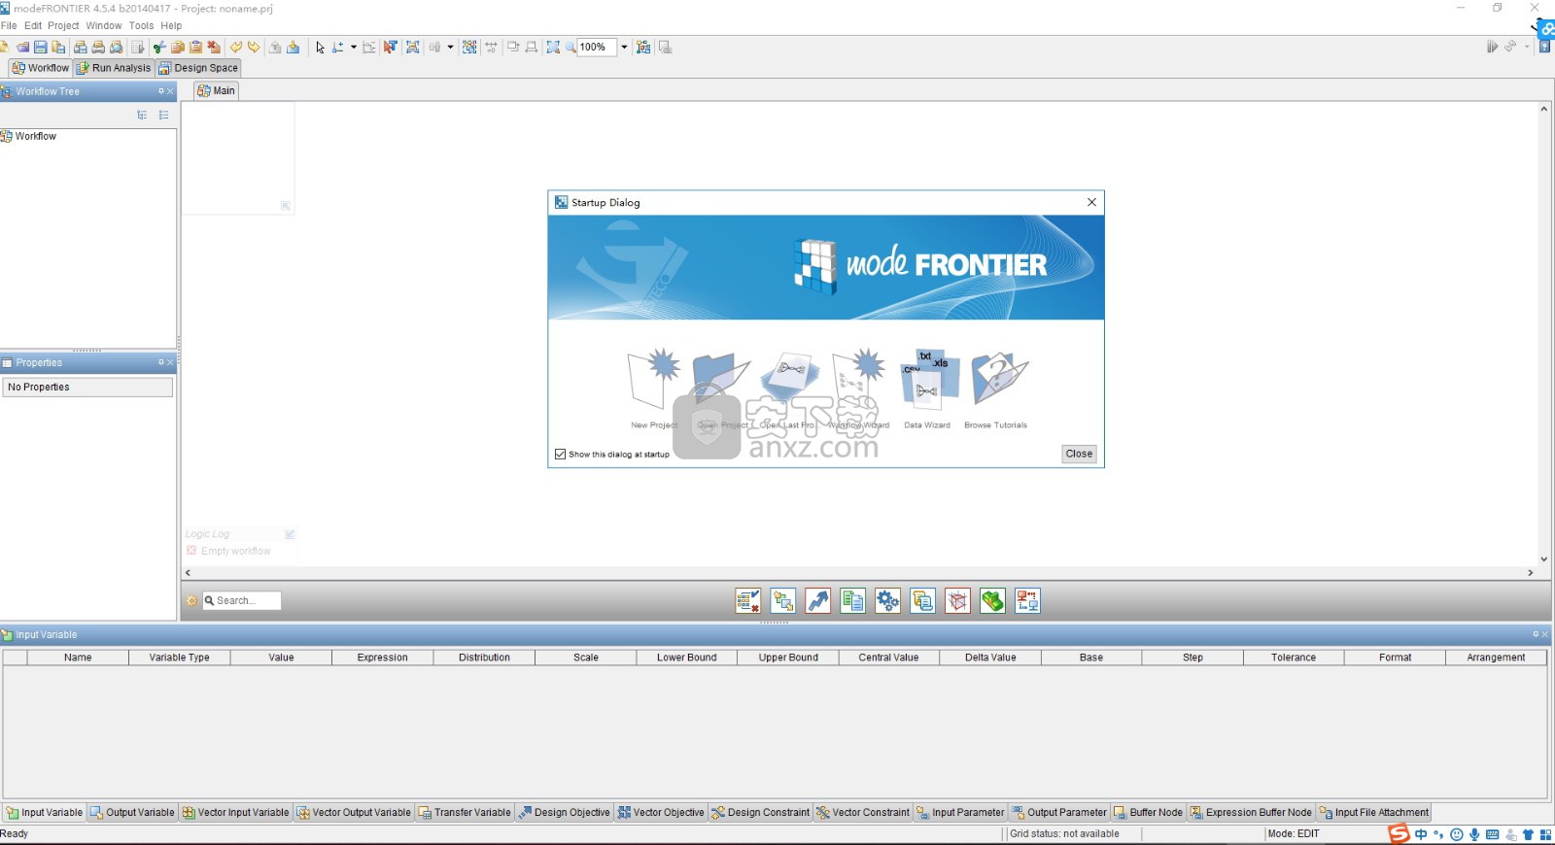
Task: Open the checklist node palette icon
Action: click(x=747, y=601)
